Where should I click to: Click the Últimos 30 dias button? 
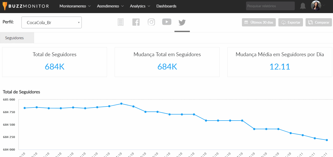(259, 22)
